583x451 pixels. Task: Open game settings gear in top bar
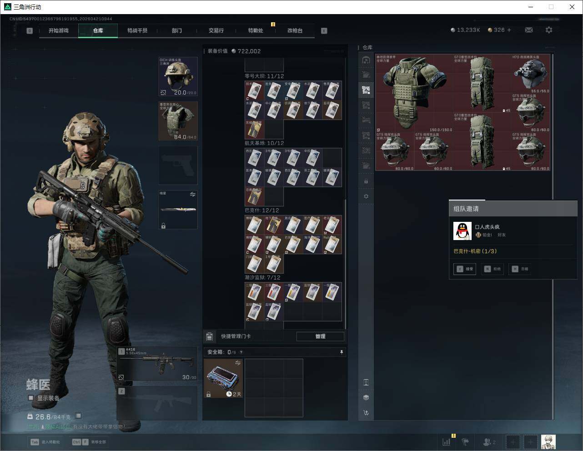549,30
